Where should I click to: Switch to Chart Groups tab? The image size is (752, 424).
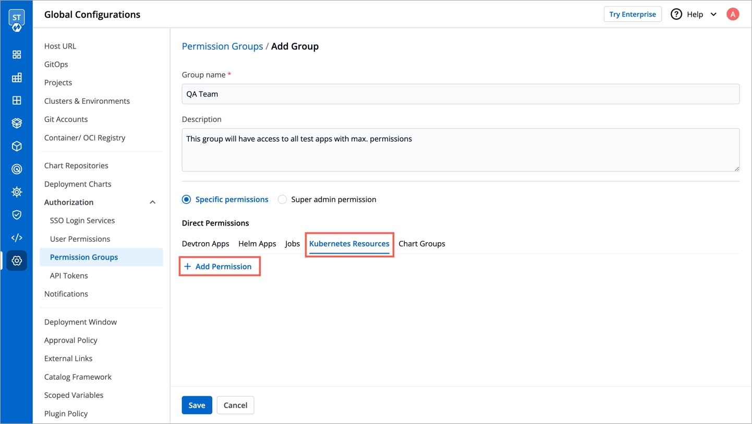tap(422, 244)
